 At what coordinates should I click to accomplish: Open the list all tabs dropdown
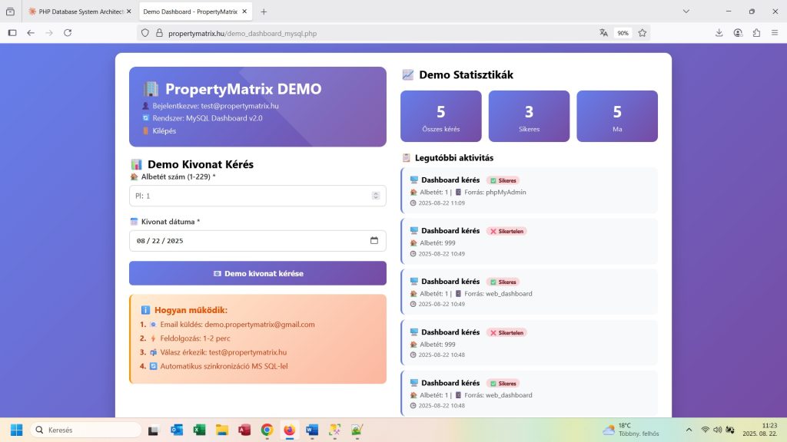point(686,12)
